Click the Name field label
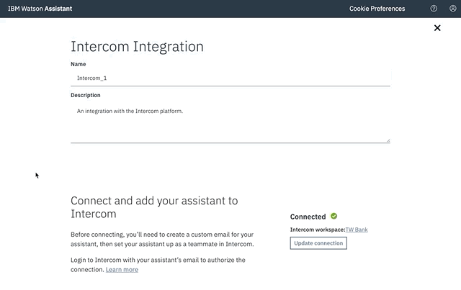Viewport: 461px width, 290px height. [79, 64]
